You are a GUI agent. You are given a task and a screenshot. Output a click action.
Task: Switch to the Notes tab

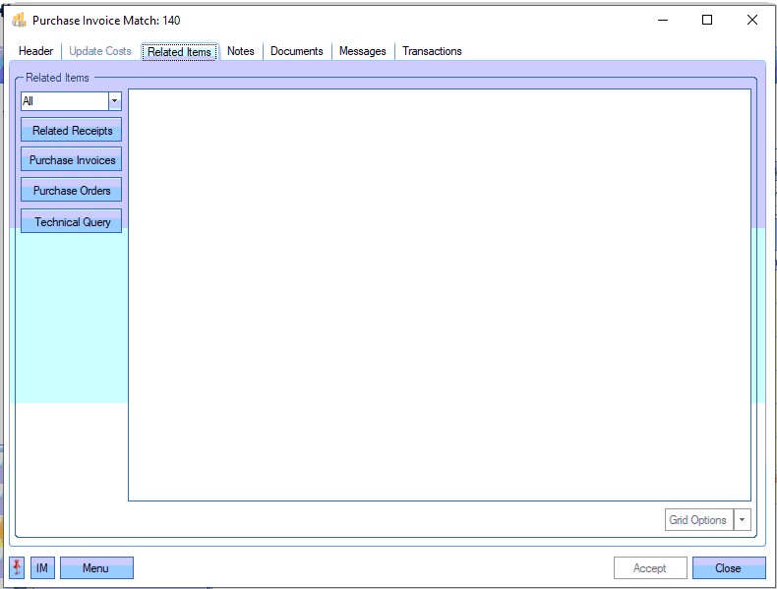pyautogui.click(x=241, y=51)
